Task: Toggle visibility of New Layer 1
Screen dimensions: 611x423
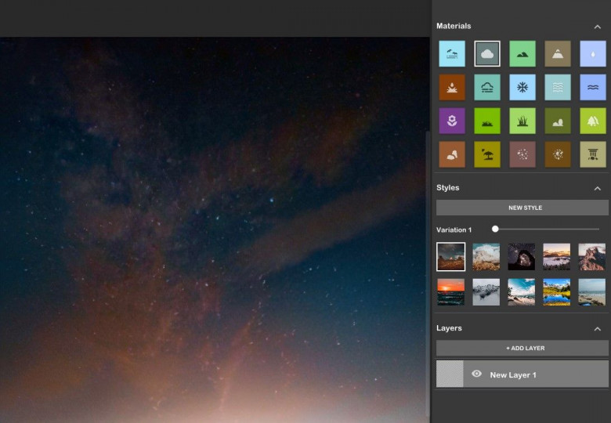Action: (x=476, y=374)
